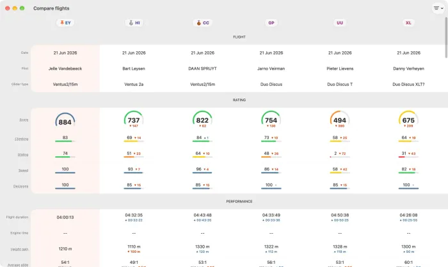Click the PERFORMANCE section header

coord(239,202)
